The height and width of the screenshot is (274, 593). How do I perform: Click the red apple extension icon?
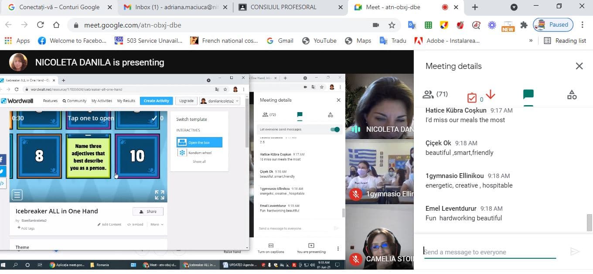(460, 25)
